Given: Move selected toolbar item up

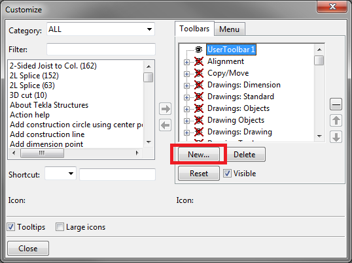Looking at the screenshot, I should tap(336, 121).
